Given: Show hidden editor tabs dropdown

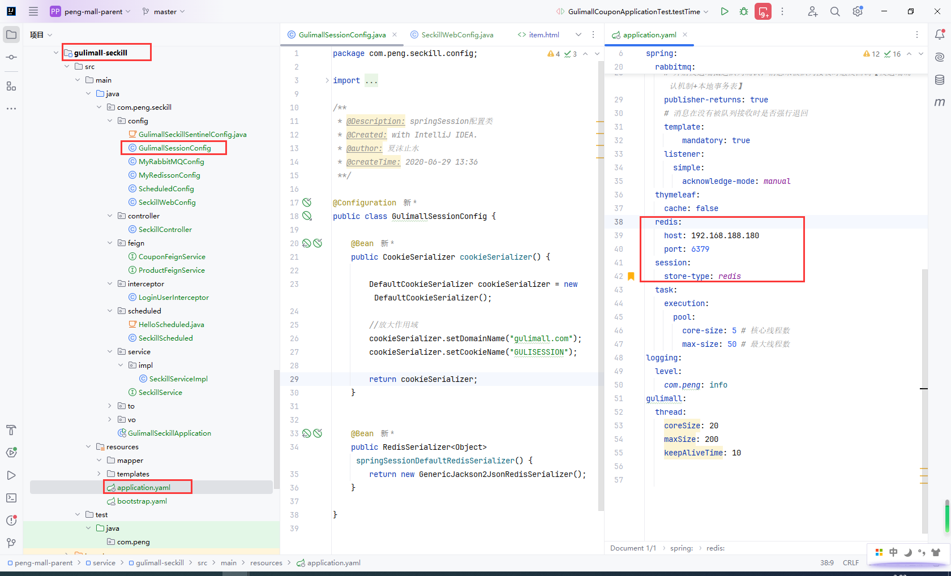Looking at the screenshot, I should click(x=579, y=35).
